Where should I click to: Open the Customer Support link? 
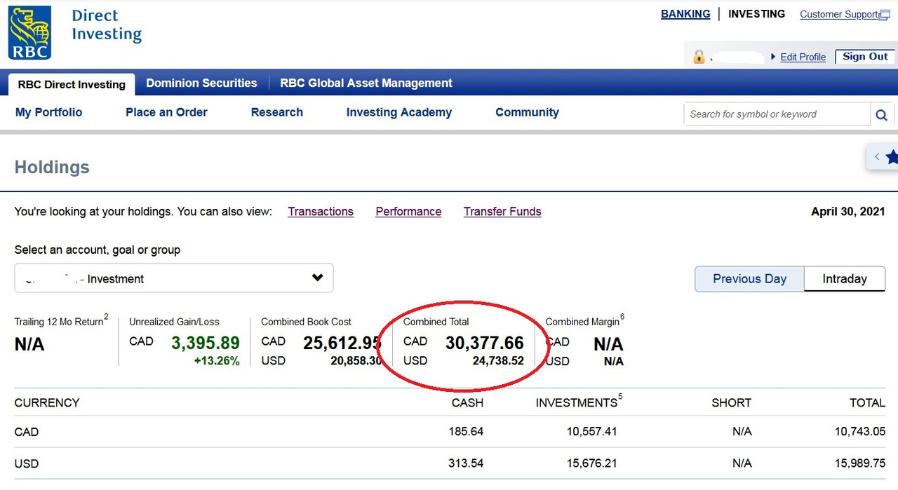point(839,14)
